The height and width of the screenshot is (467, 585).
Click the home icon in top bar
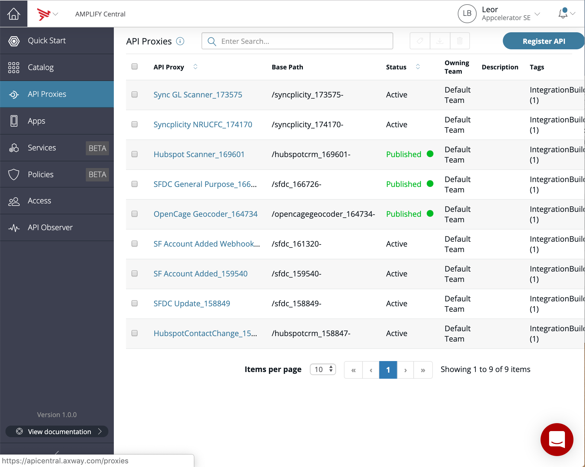tap(14, 14)
